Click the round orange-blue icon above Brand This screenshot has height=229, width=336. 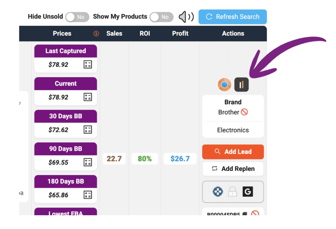point(224,85)
